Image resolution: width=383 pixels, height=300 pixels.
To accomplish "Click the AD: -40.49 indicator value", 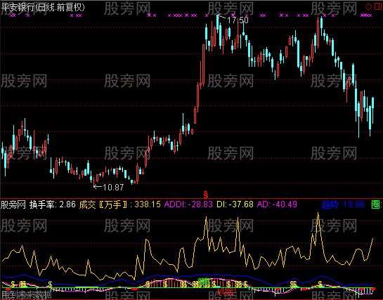I will (x=277, y=204).
